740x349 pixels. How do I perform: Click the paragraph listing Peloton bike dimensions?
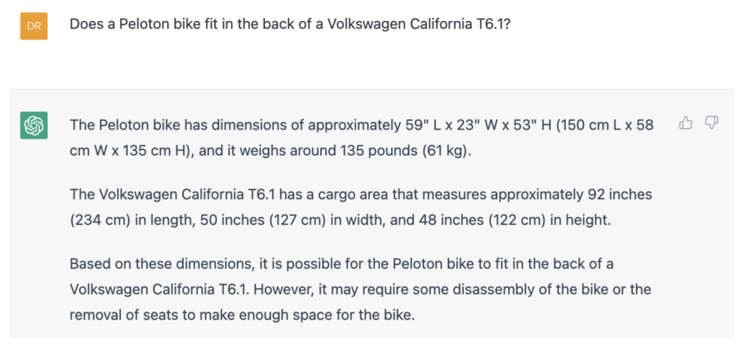(362, 136)
